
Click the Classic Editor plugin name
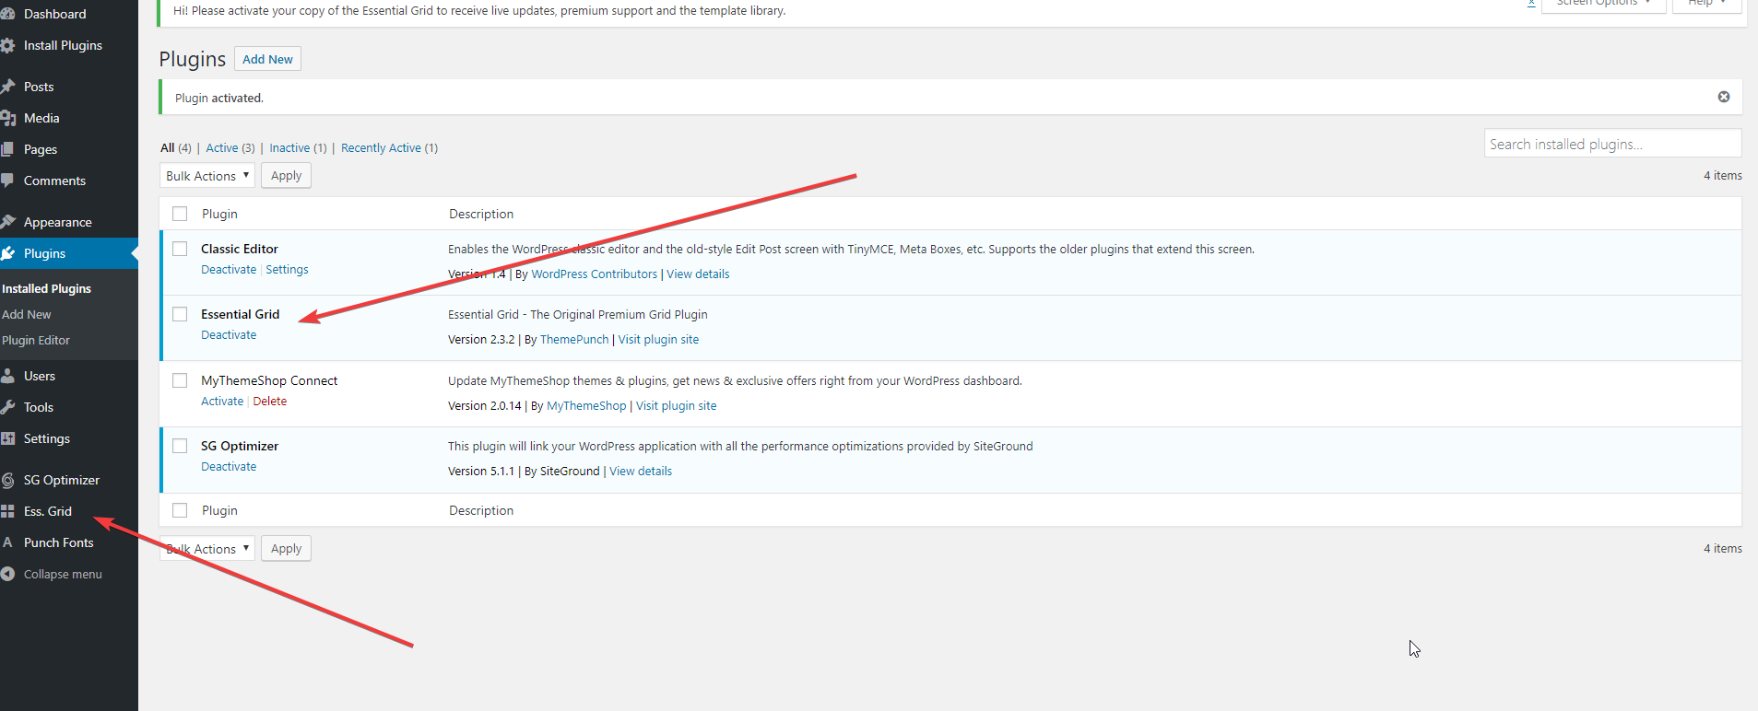(240, 249)
